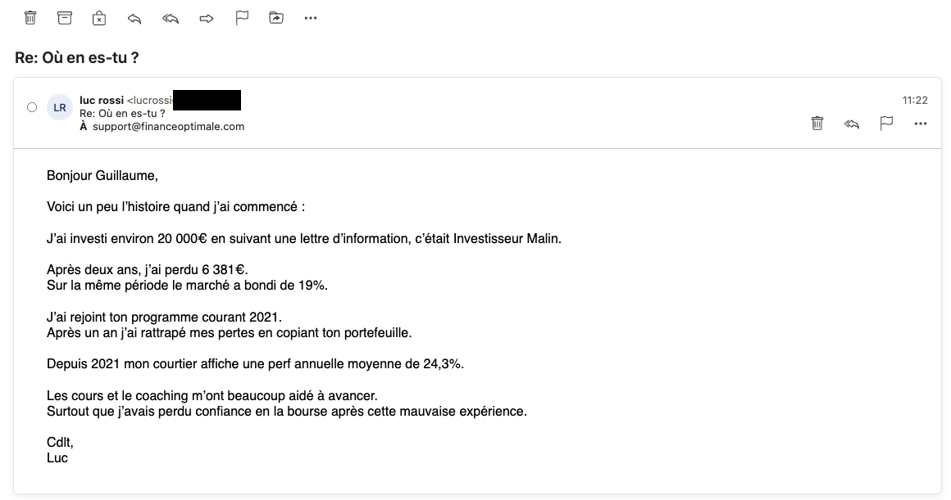Click recipient support@financeoptimale.com

[169, 127]
